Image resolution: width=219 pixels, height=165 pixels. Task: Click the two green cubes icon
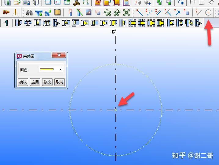159,2
